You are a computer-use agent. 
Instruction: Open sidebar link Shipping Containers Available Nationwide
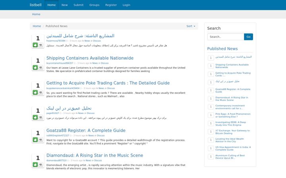click(x=232, y=66)
